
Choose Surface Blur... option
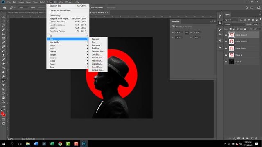coord(98,70)
